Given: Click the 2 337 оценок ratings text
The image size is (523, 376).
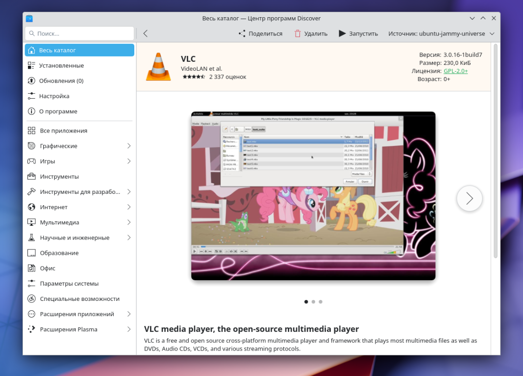Looking at the screenshot, I should coord(228,77).
